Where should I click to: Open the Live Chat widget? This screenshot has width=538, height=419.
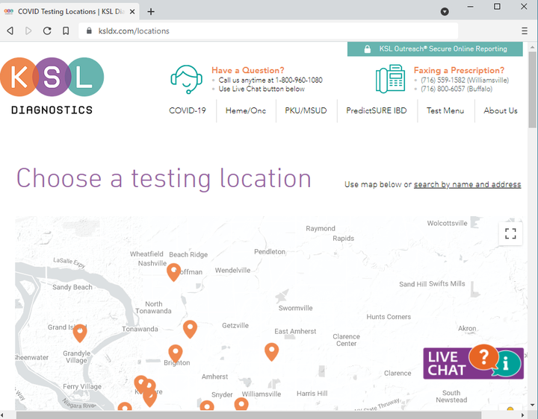(x=473, y=362)
